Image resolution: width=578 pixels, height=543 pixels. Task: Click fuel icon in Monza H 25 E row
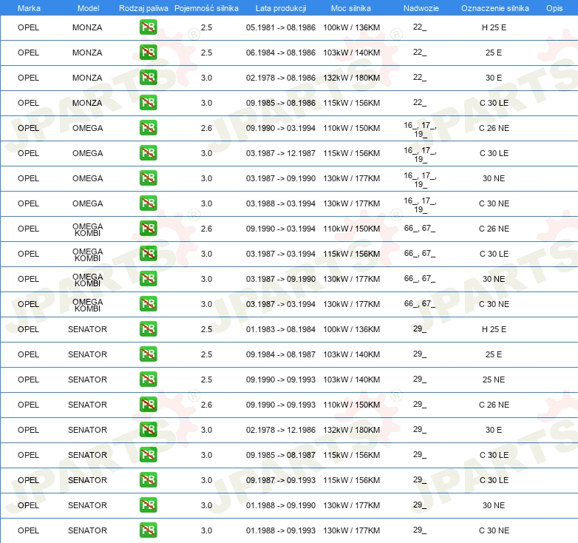[148, 27]
